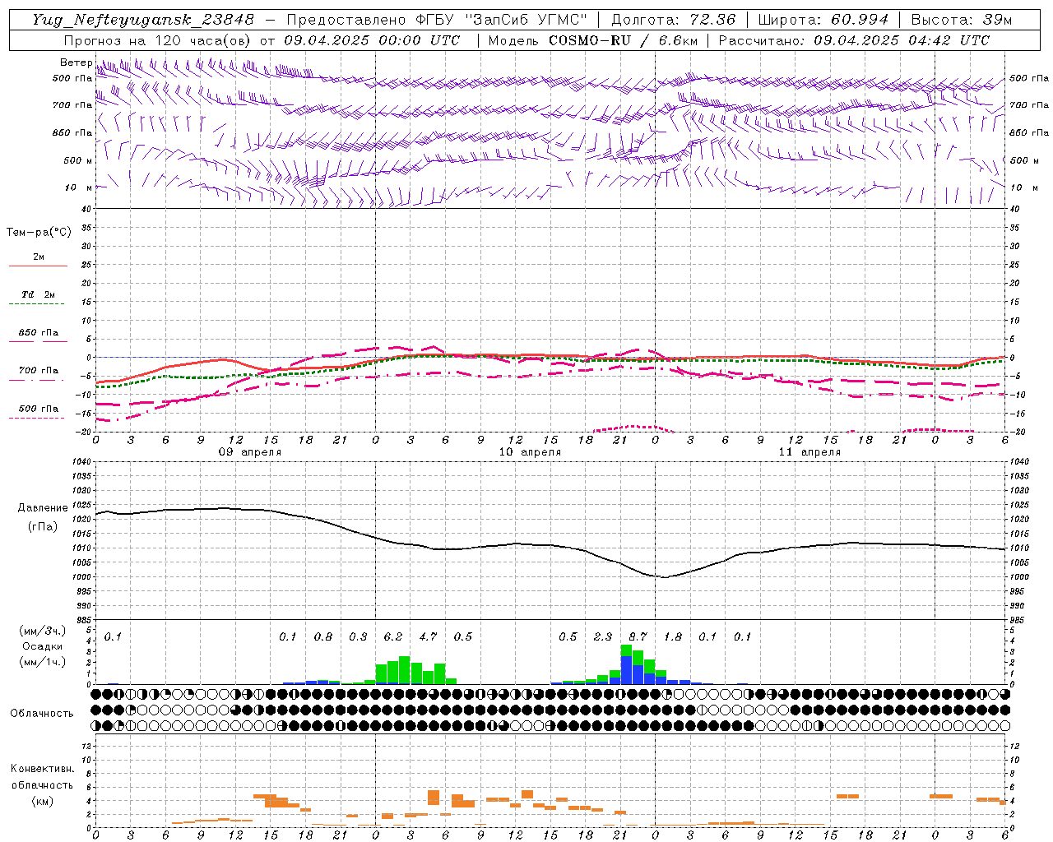Click the Давление panel label
The image size is (1053, 842).
(x=43, y=508)
